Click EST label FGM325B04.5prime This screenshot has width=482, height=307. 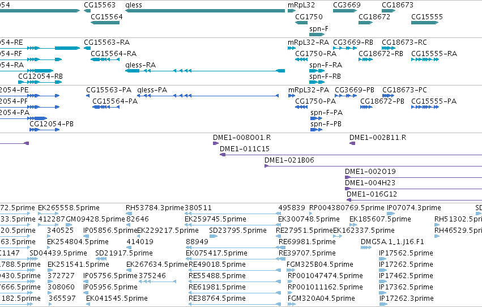pyautogui.click(x=319, y=265)
